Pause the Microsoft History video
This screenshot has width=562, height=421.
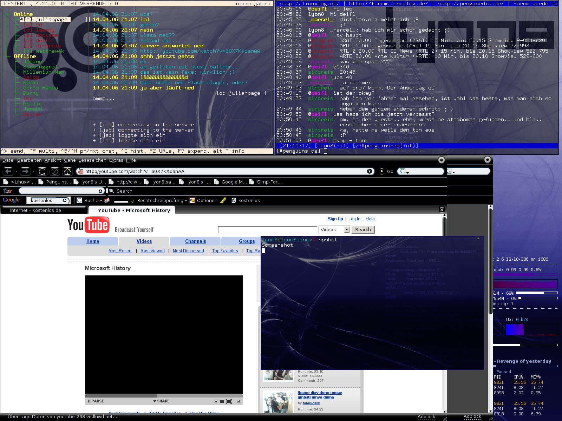(96, 401)
